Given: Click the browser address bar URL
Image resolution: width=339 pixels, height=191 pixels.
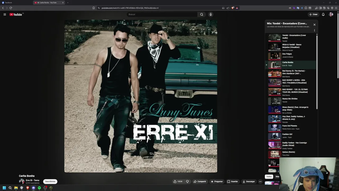Looking at the screenshot, I should 130,8.
